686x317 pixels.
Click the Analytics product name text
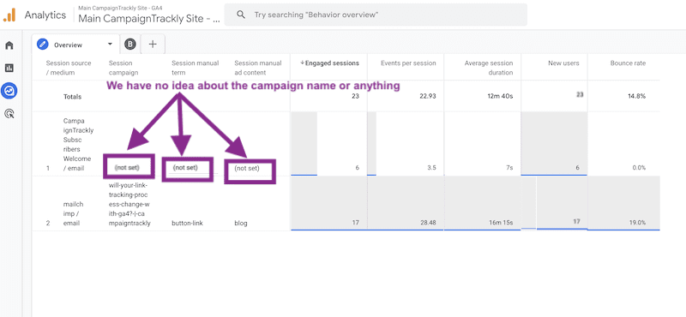pyautogui.click(x=45, y=15)
